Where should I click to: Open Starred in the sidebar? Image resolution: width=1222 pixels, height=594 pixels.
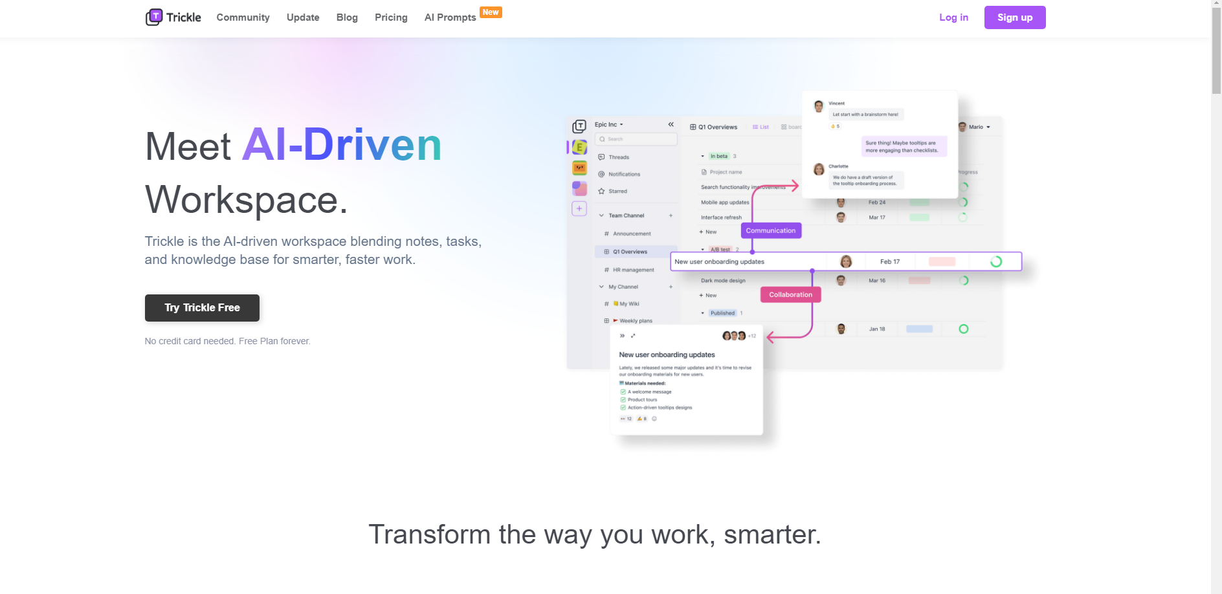click(x=613, y=191)
